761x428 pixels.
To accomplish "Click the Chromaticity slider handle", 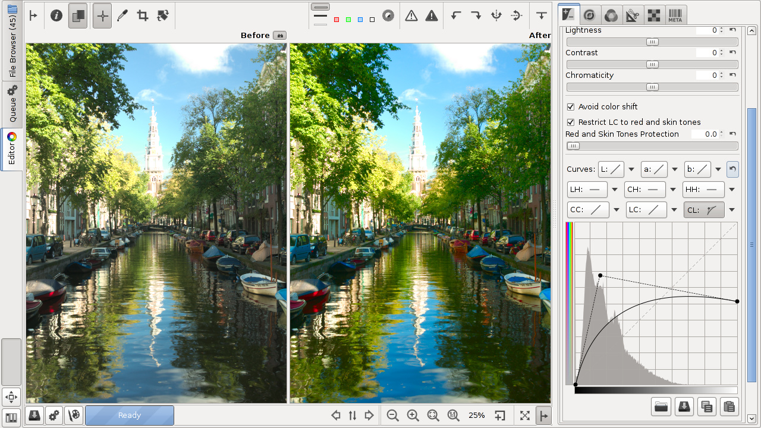I will [652, 87].
